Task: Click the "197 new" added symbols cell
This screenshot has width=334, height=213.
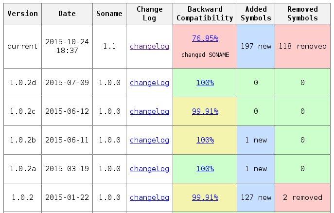Action: (256, 46)
